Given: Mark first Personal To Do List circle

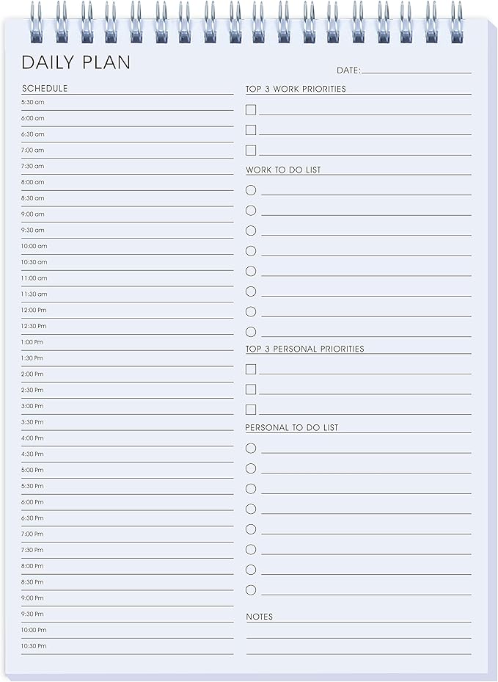Looking at the screenshot, I should pyautogui.click(x=251, y=448).
